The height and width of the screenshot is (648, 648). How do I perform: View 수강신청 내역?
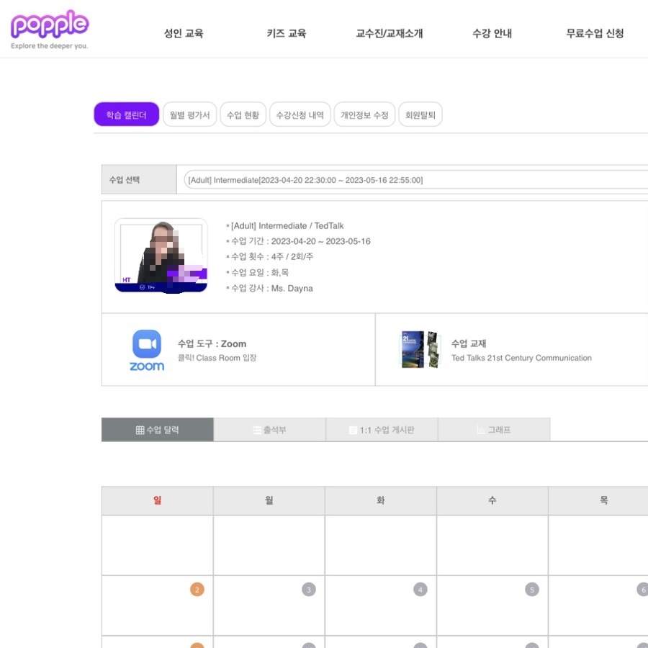click(300, 114)
